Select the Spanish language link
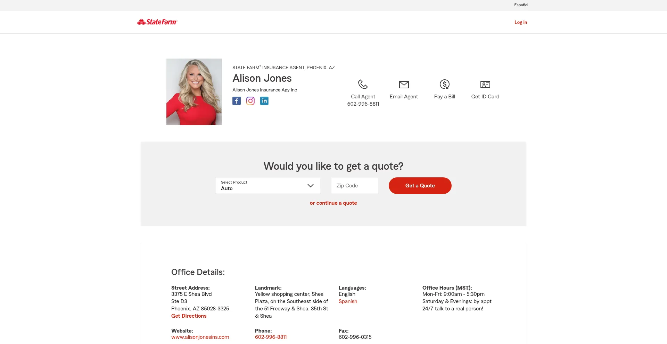Viewport: 667px width, 344px height. [348, 301]
